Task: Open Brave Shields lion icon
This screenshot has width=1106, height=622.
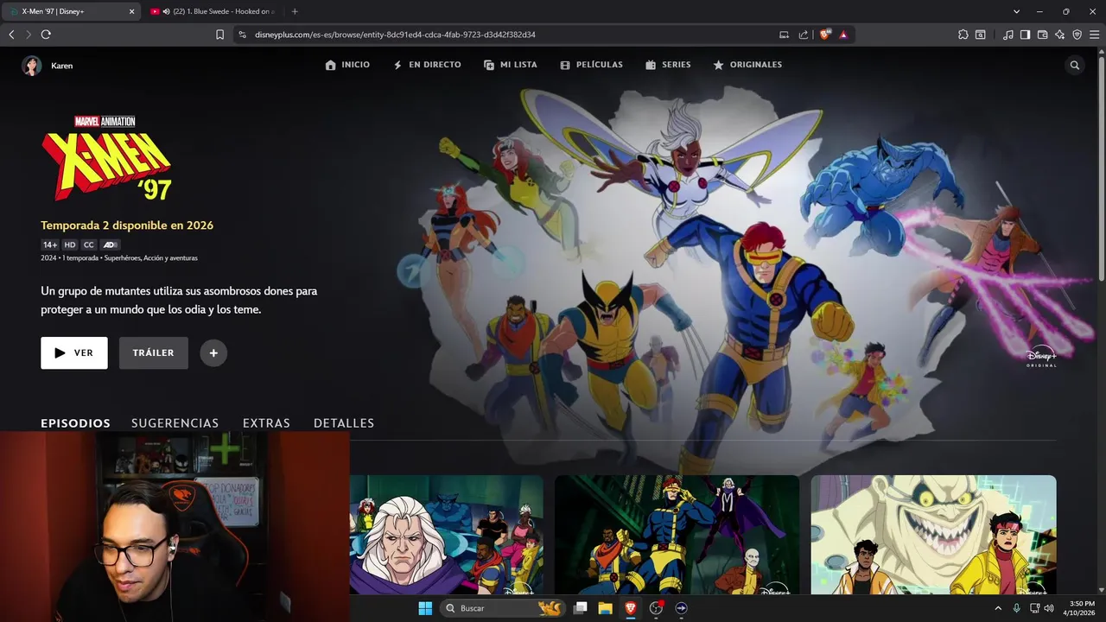Action: click(x=825, y=35)
